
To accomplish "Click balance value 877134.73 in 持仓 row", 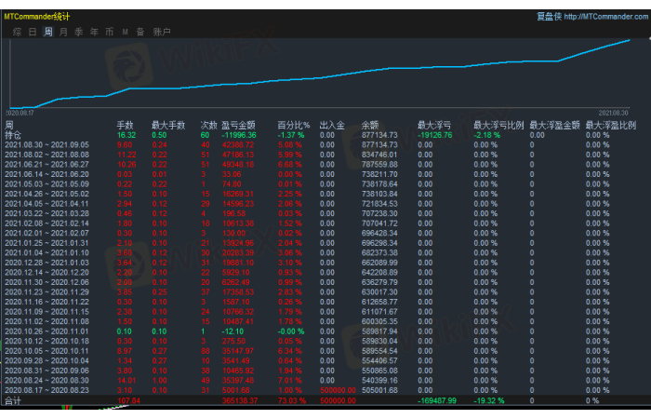I will tap(379, 135).
